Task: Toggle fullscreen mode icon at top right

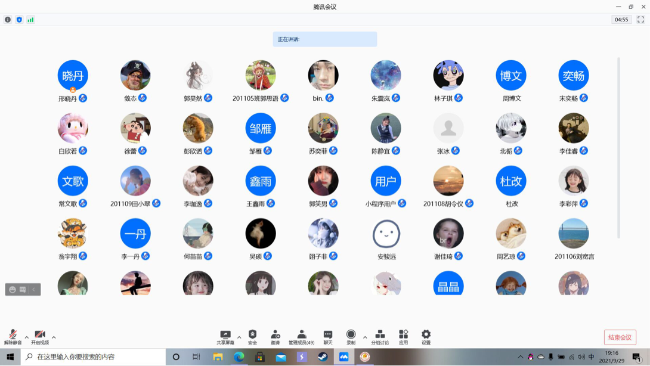Action: coord(640,20)
